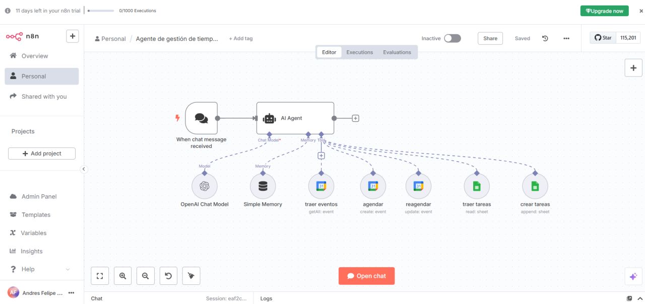Open the GitHub Star link

click(603, 38)
